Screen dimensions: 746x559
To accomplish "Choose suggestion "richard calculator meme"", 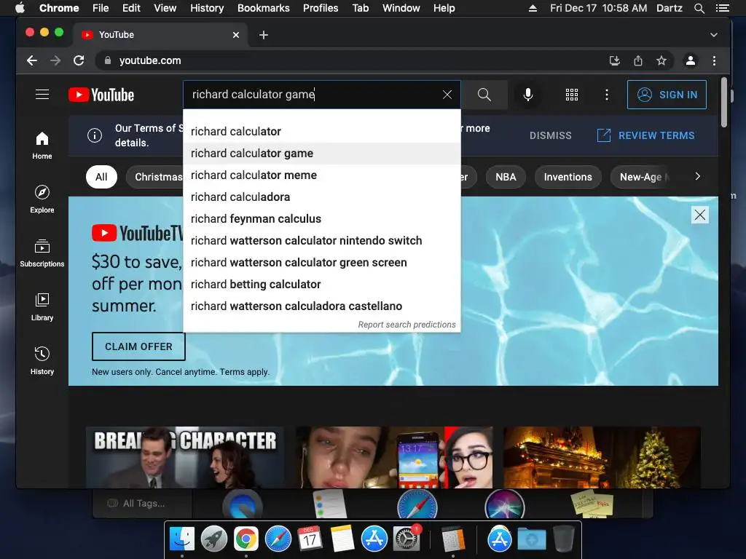I will [321, 175].
